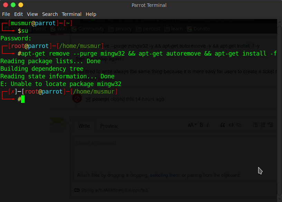Insert a code snippet

coord(231,125)
